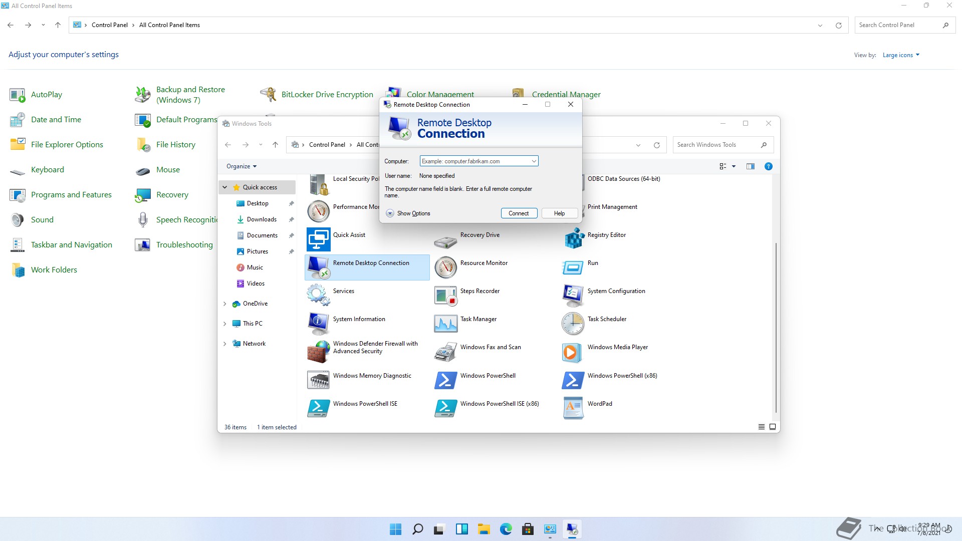Open Organize dropdown menu
Image resolution: width=962 pixels, height=541 pixels.
tap(242, 166)
